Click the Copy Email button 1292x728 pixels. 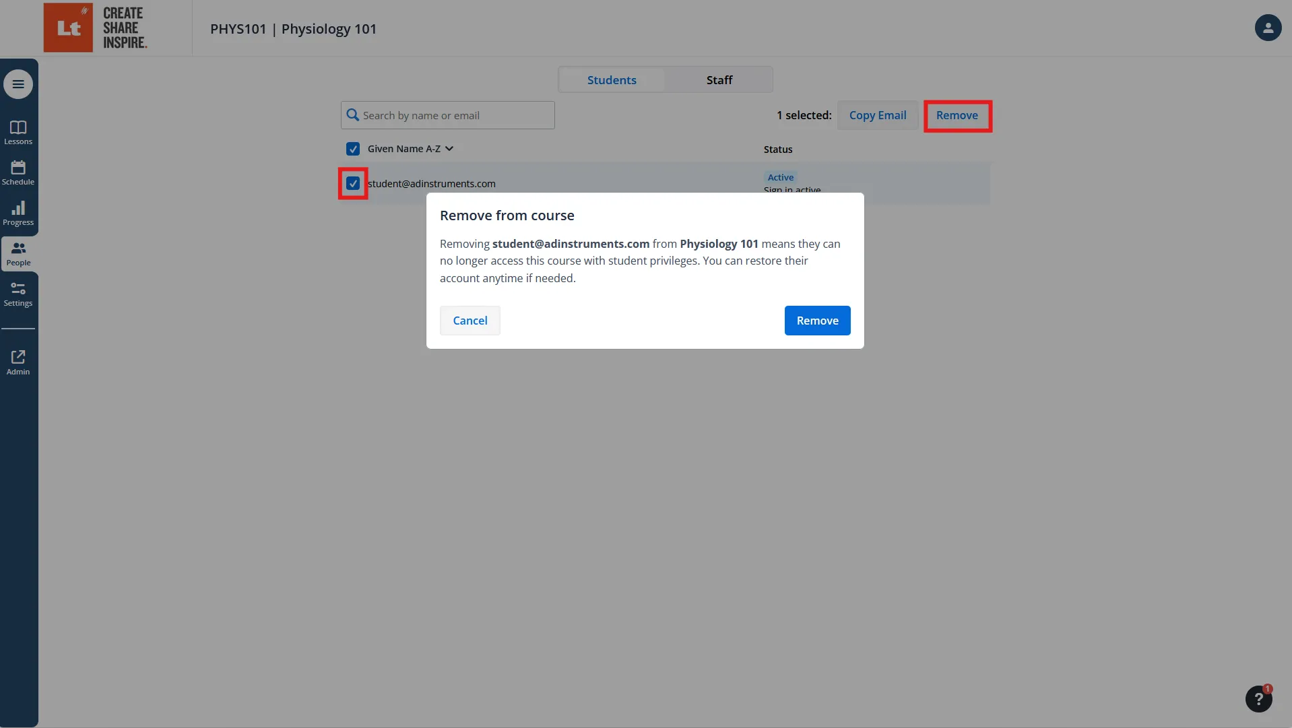(878, 115)
